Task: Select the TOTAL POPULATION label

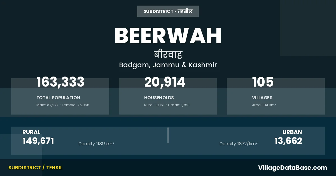Action: point(58,98)
